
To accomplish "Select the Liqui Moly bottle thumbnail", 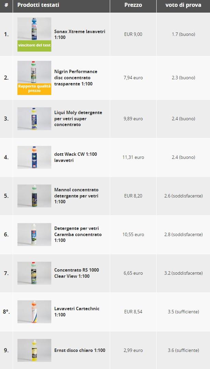I will 34,119.
